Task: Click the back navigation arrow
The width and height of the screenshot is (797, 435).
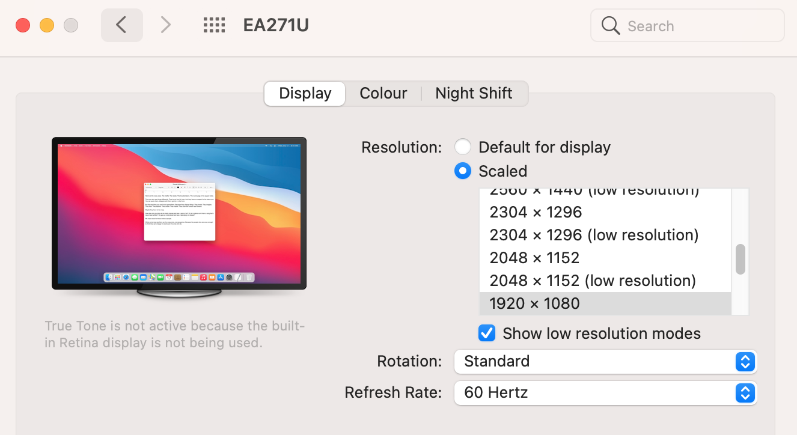Action: (x=121, y=25)
